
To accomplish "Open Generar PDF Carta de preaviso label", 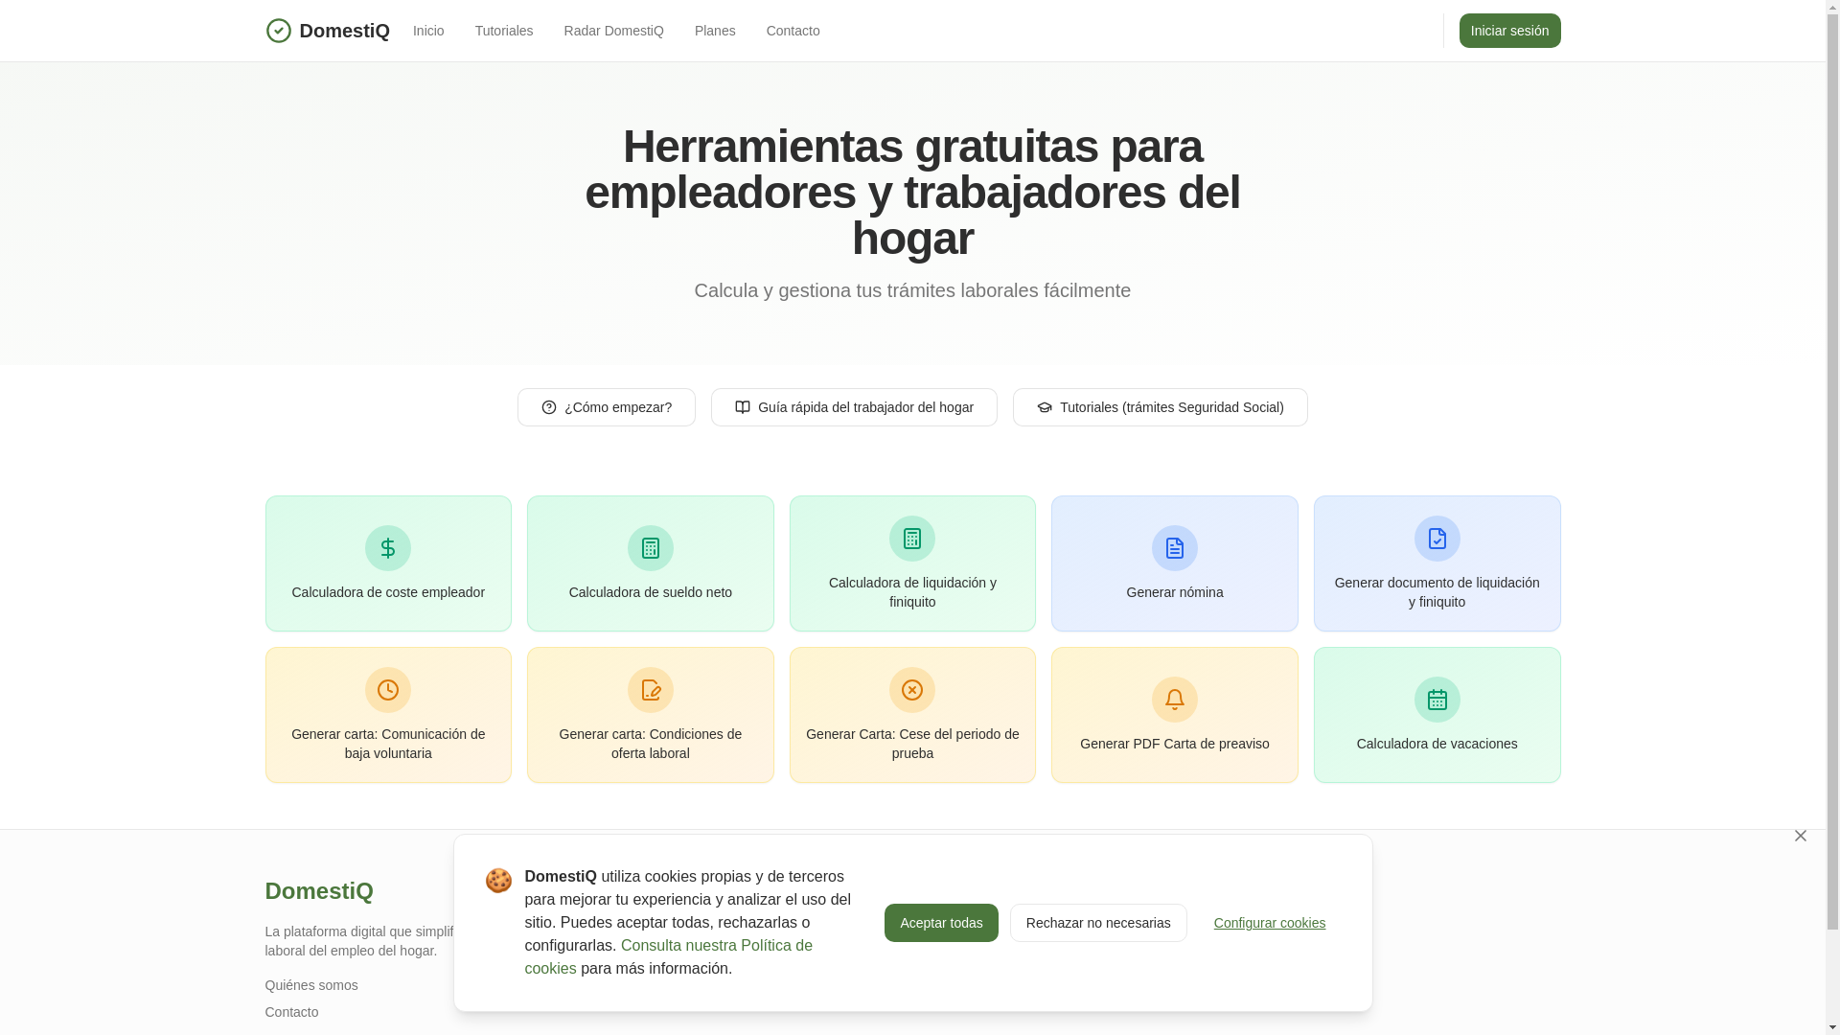I will click(x=1175, y=744).
